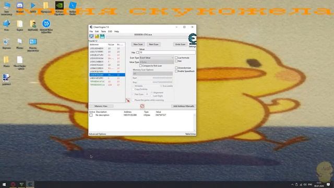The height and width of the screenshot is (188, 334).
Task: Show hidden system tray icons
Action: 292,184
